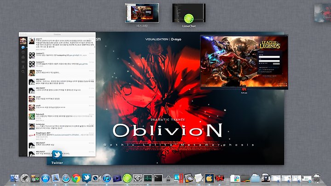Screen dimensions: 331x186
Task: Open Mission Control icon in the Dock
Action: click(x=35, y=178)
